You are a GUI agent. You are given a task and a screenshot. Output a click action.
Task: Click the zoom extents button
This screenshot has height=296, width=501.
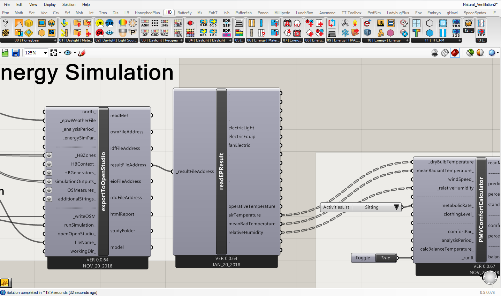point(54,53)
